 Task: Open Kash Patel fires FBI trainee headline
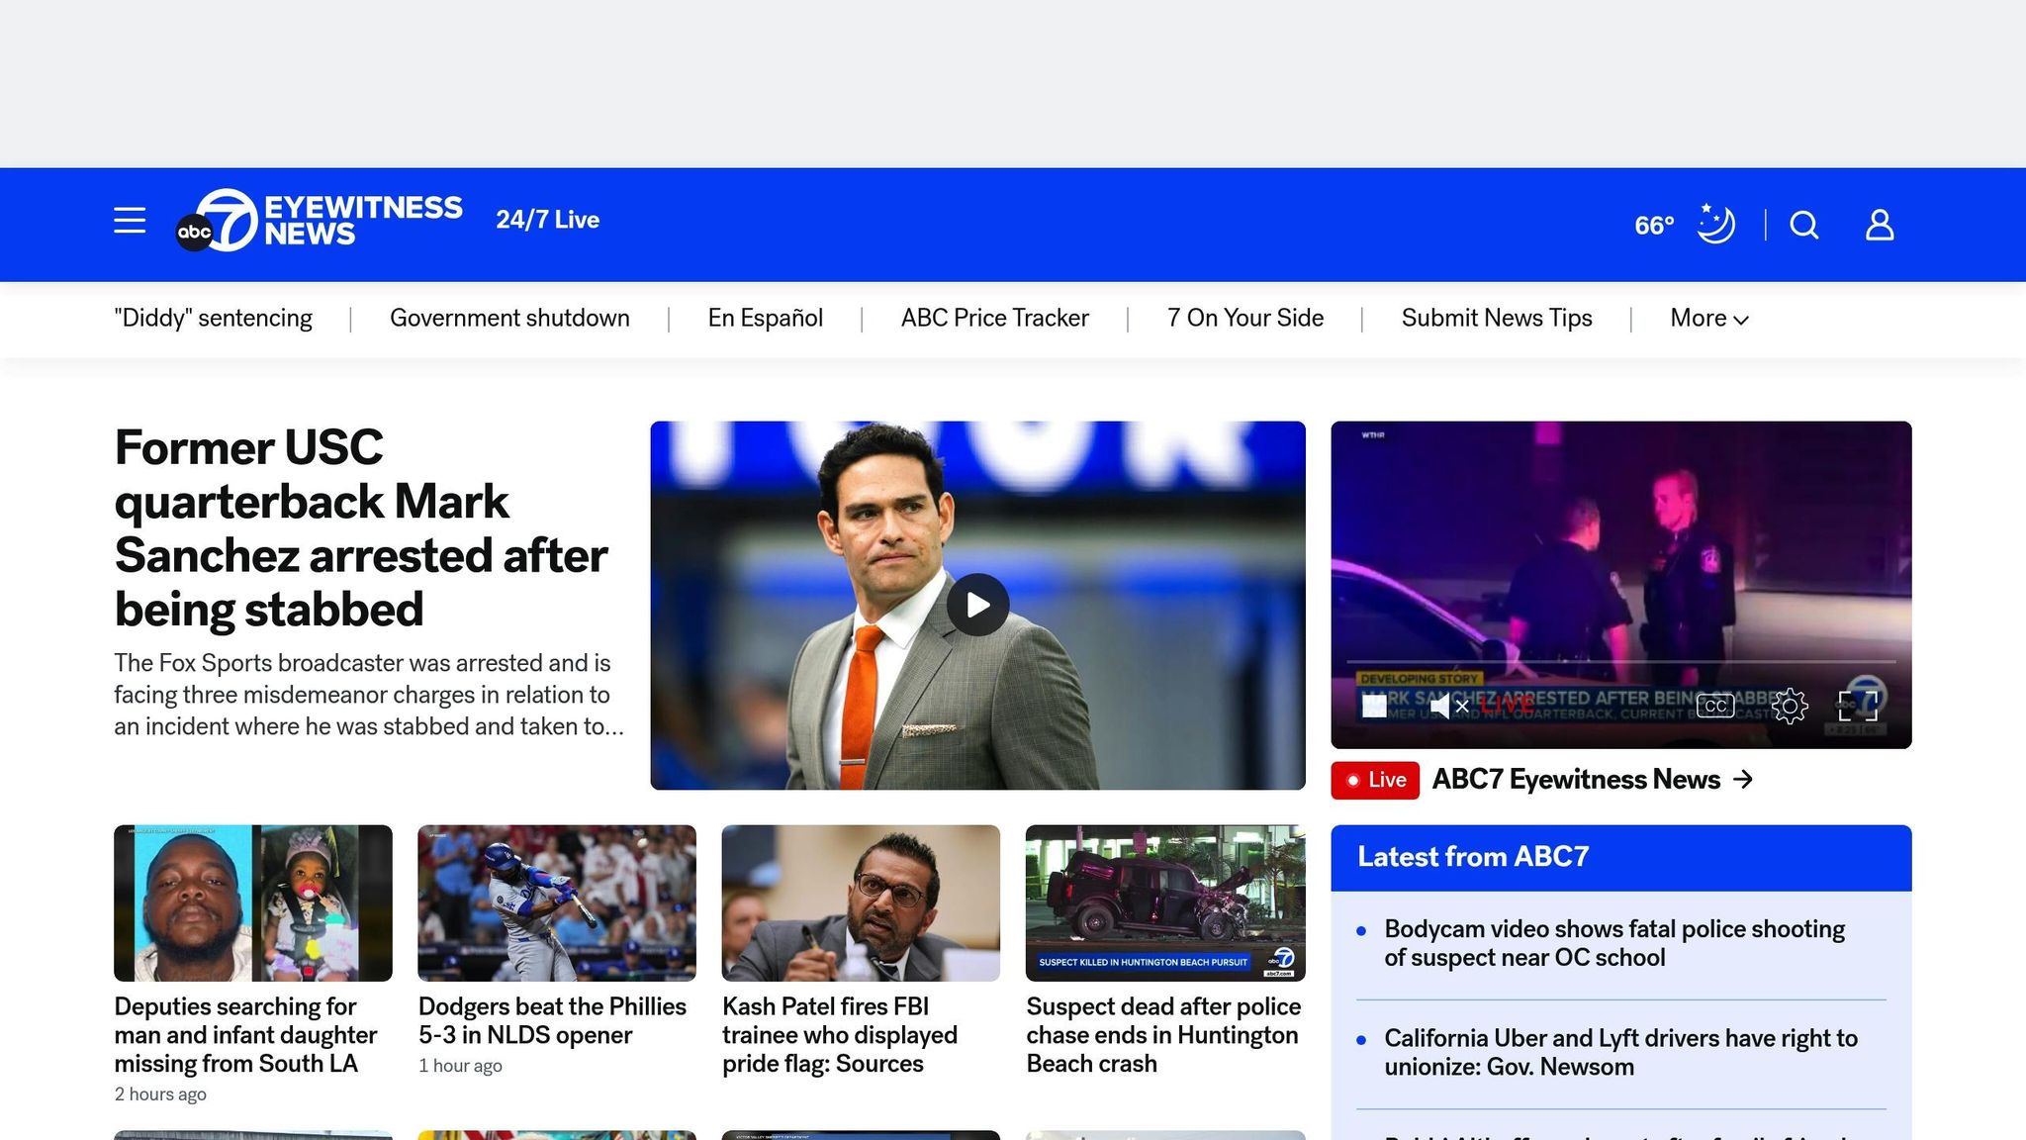click(840, 1035)
